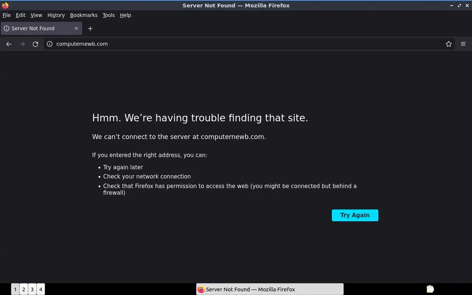Screen dimensions: 472x295
Task: Open the File menu
Action: point(7,15)
